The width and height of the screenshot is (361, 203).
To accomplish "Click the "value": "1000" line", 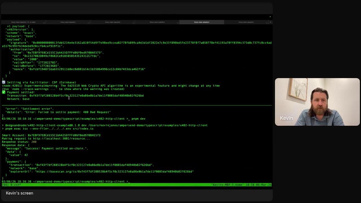I will coord(26,59).
